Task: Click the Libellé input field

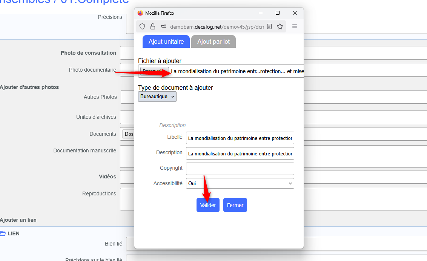Action: [x=240, y=138]
